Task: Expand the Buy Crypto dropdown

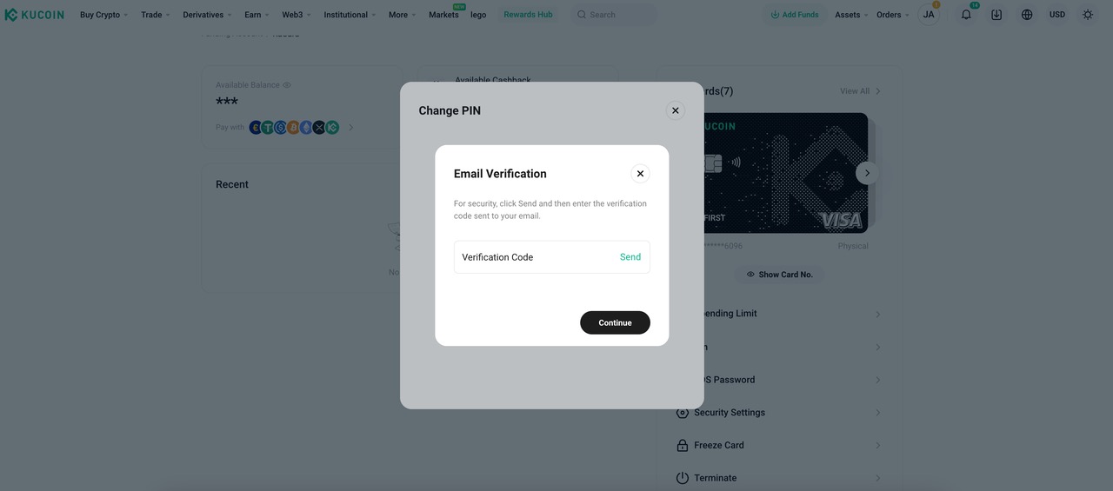Action: (x=103, y=15)
